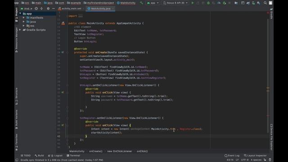
Task: Click the UTF-8 encoding in the status bar
Action: click(x=244, y=160)
